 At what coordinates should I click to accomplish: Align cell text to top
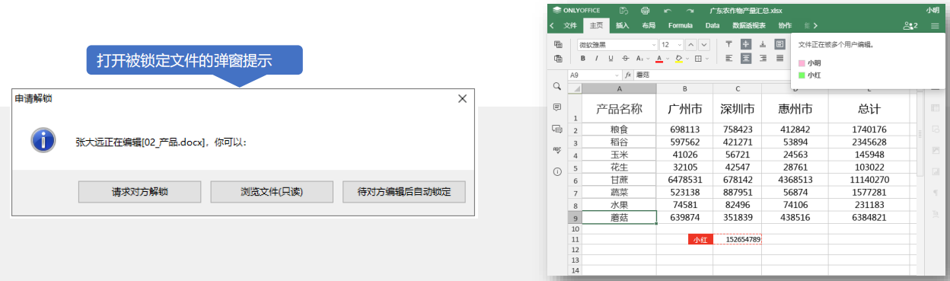pyautogui.click(x=728, y=44)
